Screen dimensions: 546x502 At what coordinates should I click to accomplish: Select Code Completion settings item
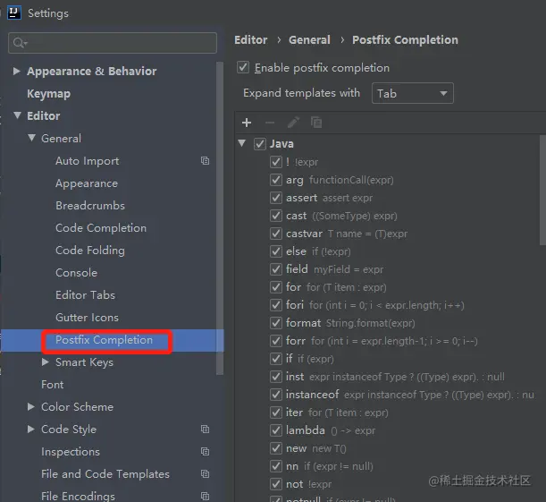tap(101, 227)
